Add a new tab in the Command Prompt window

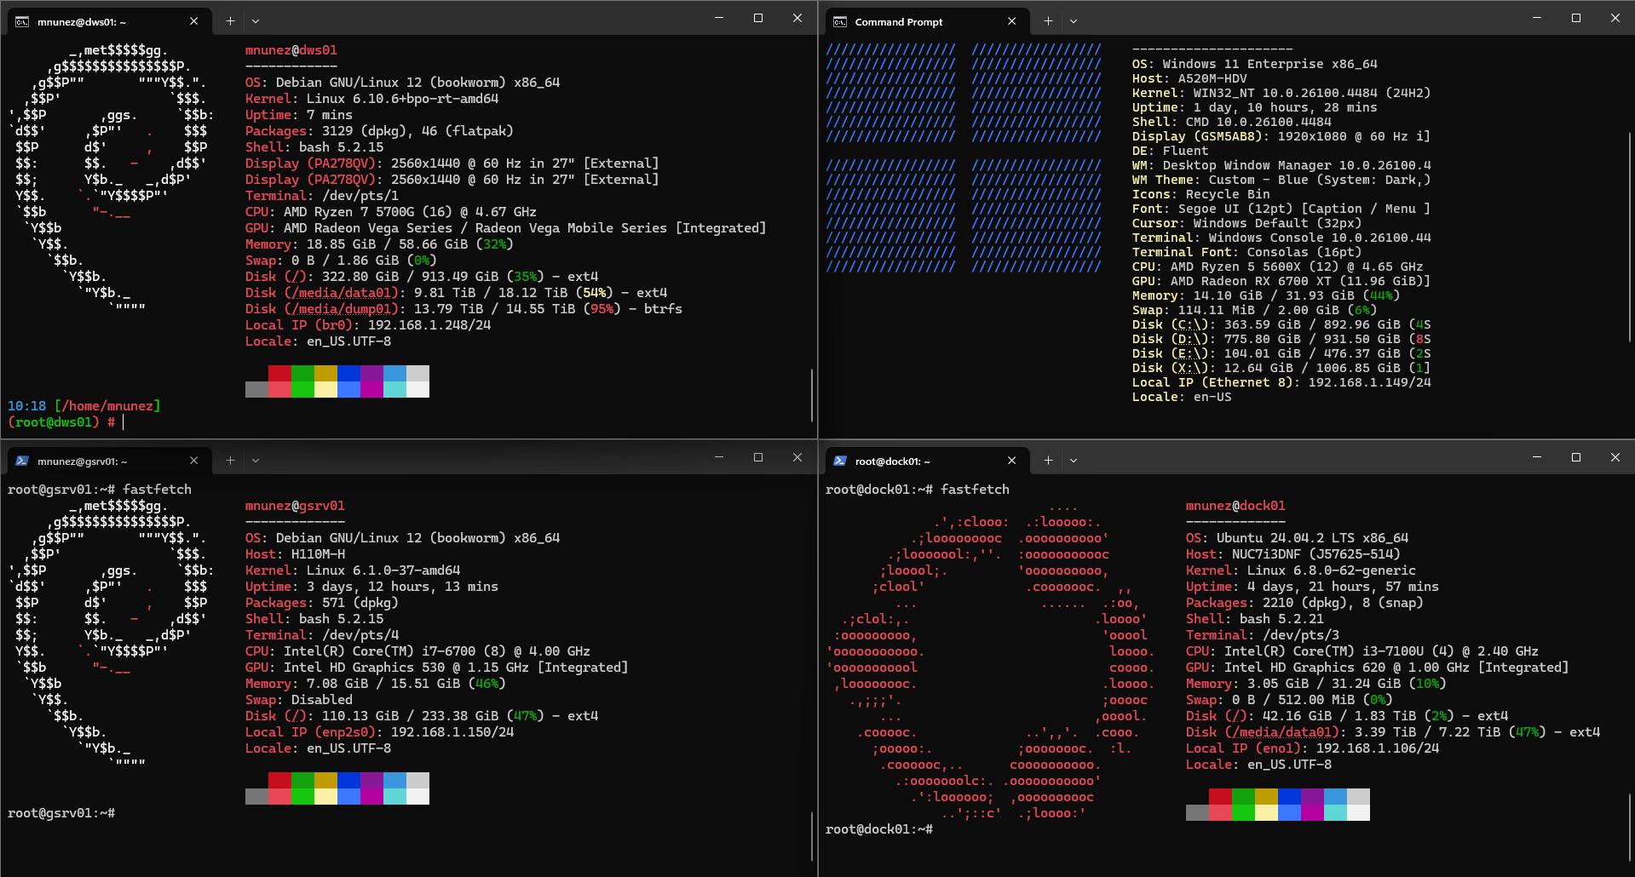[1048, 21]
